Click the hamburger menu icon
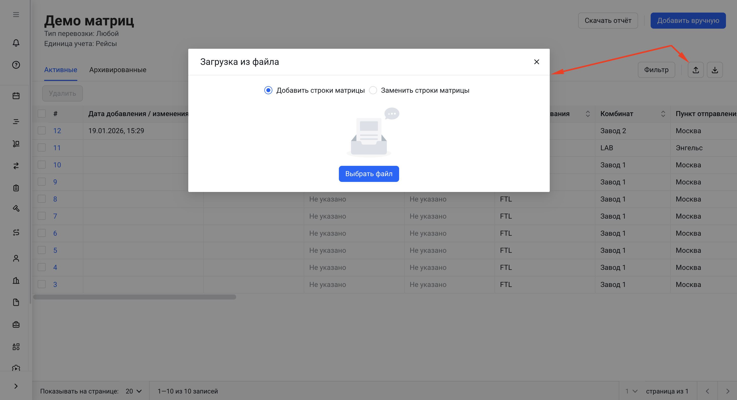The height and width of the screenshot is (400, 737). click(x=16, y=15)
